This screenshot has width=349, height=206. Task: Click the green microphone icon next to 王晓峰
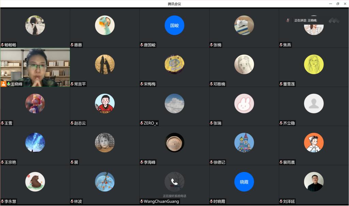(9, 84)
